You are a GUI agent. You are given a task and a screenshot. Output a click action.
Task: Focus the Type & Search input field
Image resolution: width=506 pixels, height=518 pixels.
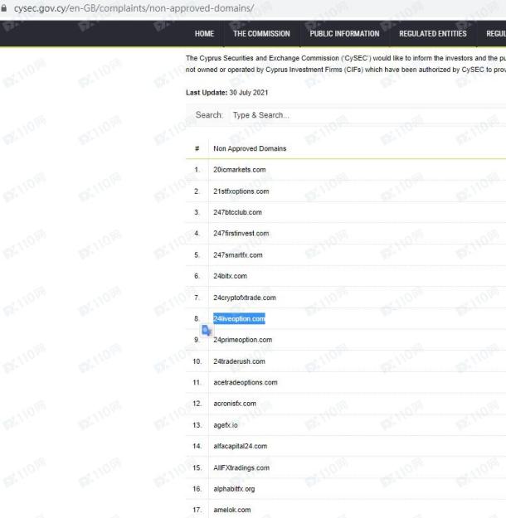pyautogui.click(x=367, y=115)
